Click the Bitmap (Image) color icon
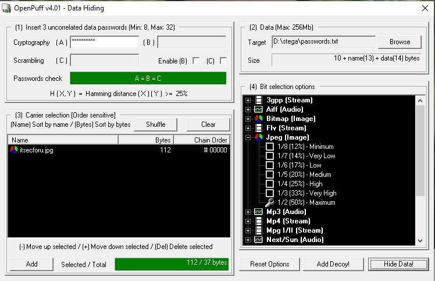The height and width of the screenshot is (281, 435). pos(258,119)
